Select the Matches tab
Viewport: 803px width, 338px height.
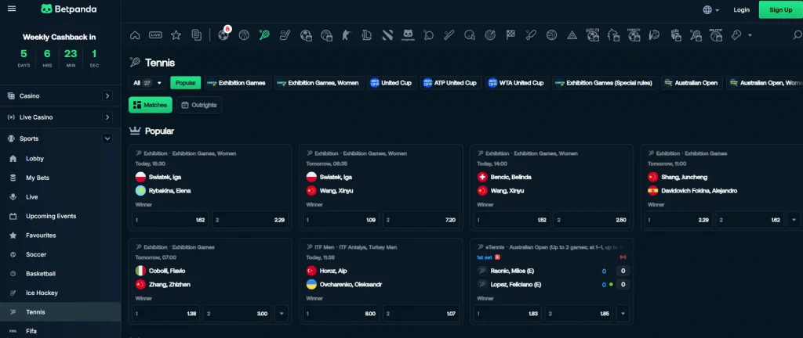pos(150,105)
